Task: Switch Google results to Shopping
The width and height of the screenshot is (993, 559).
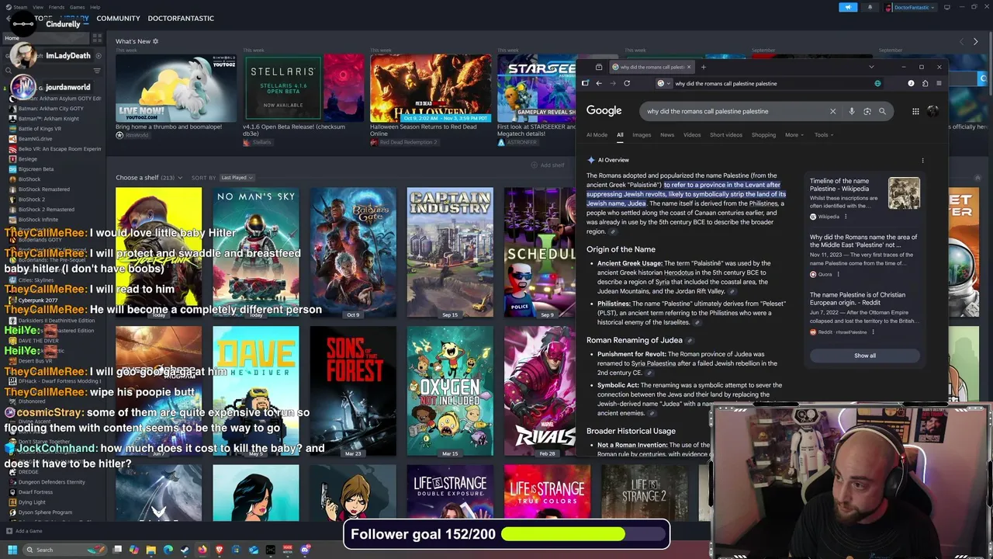Action: click(x=763, y=135)
